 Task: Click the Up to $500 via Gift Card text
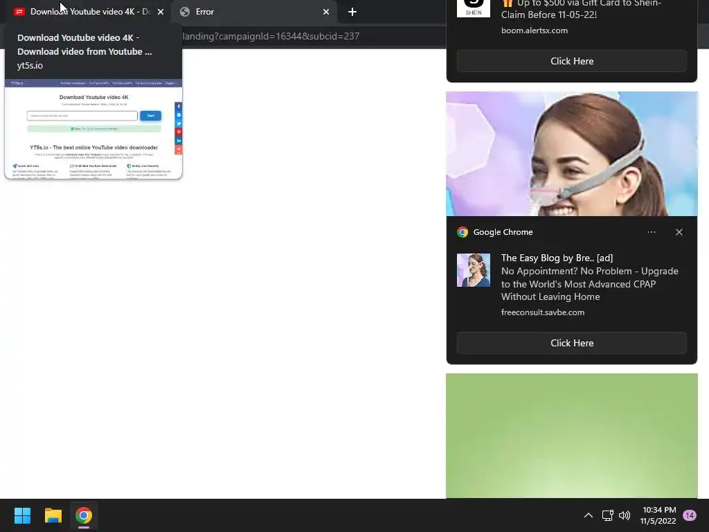tap(582, 9)
